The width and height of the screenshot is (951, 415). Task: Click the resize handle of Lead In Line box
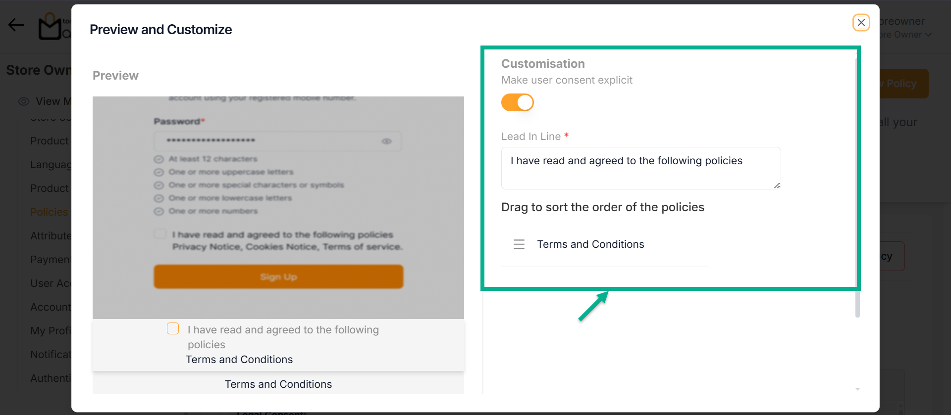point(777,185)
